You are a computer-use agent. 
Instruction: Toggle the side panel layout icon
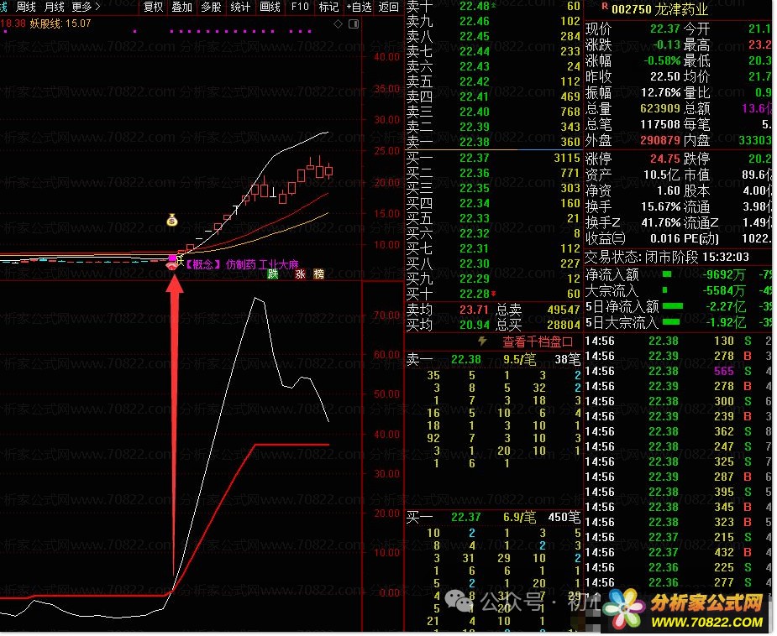point(354,23)
